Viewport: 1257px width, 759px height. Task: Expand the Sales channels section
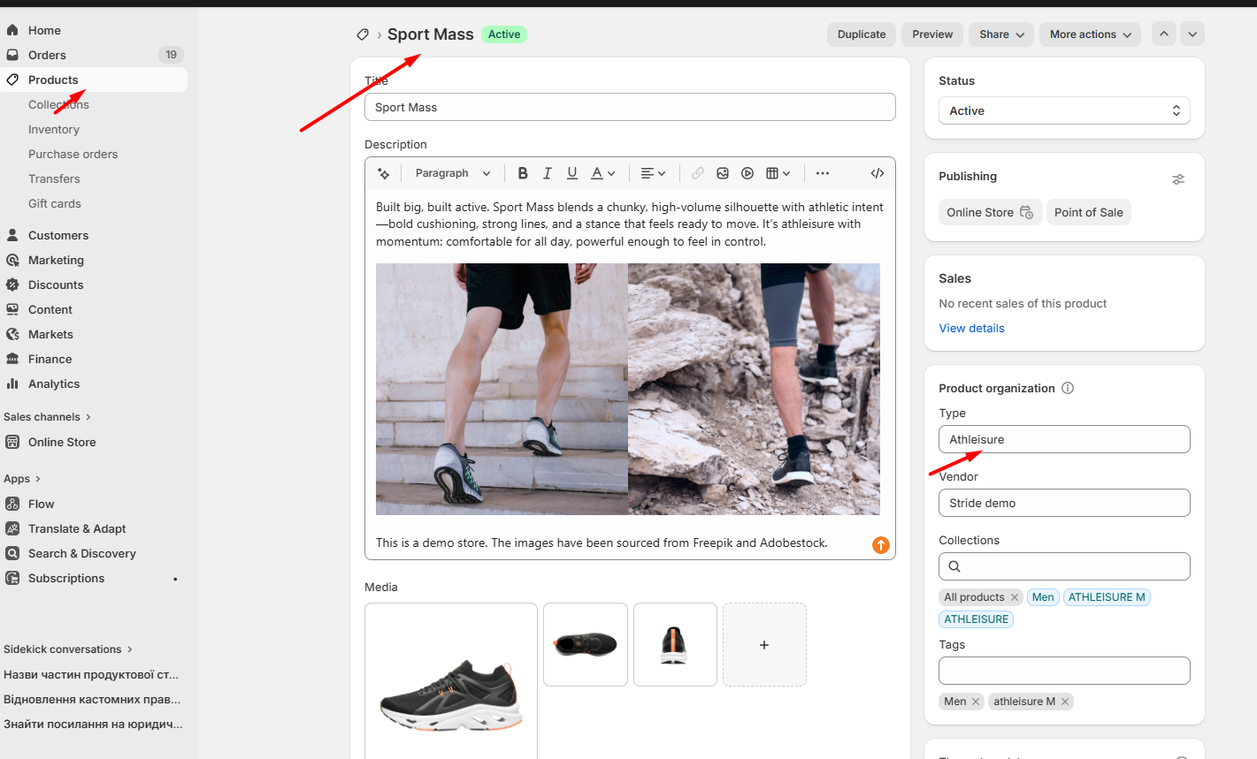click(47, 417)
